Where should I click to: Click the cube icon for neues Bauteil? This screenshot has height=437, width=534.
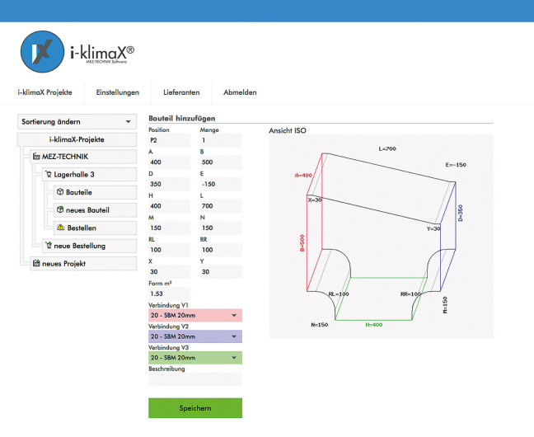coord(60,210)
